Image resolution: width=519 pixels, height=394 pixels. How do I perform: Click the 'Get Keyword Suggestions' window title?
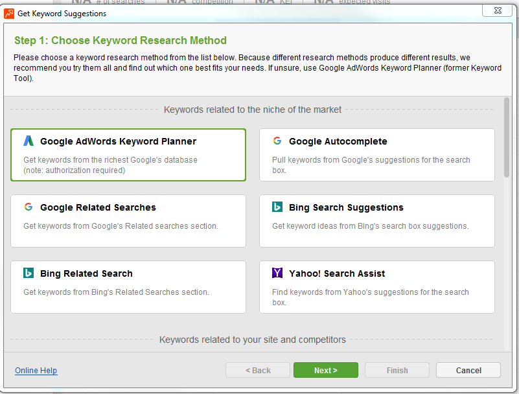62,14
